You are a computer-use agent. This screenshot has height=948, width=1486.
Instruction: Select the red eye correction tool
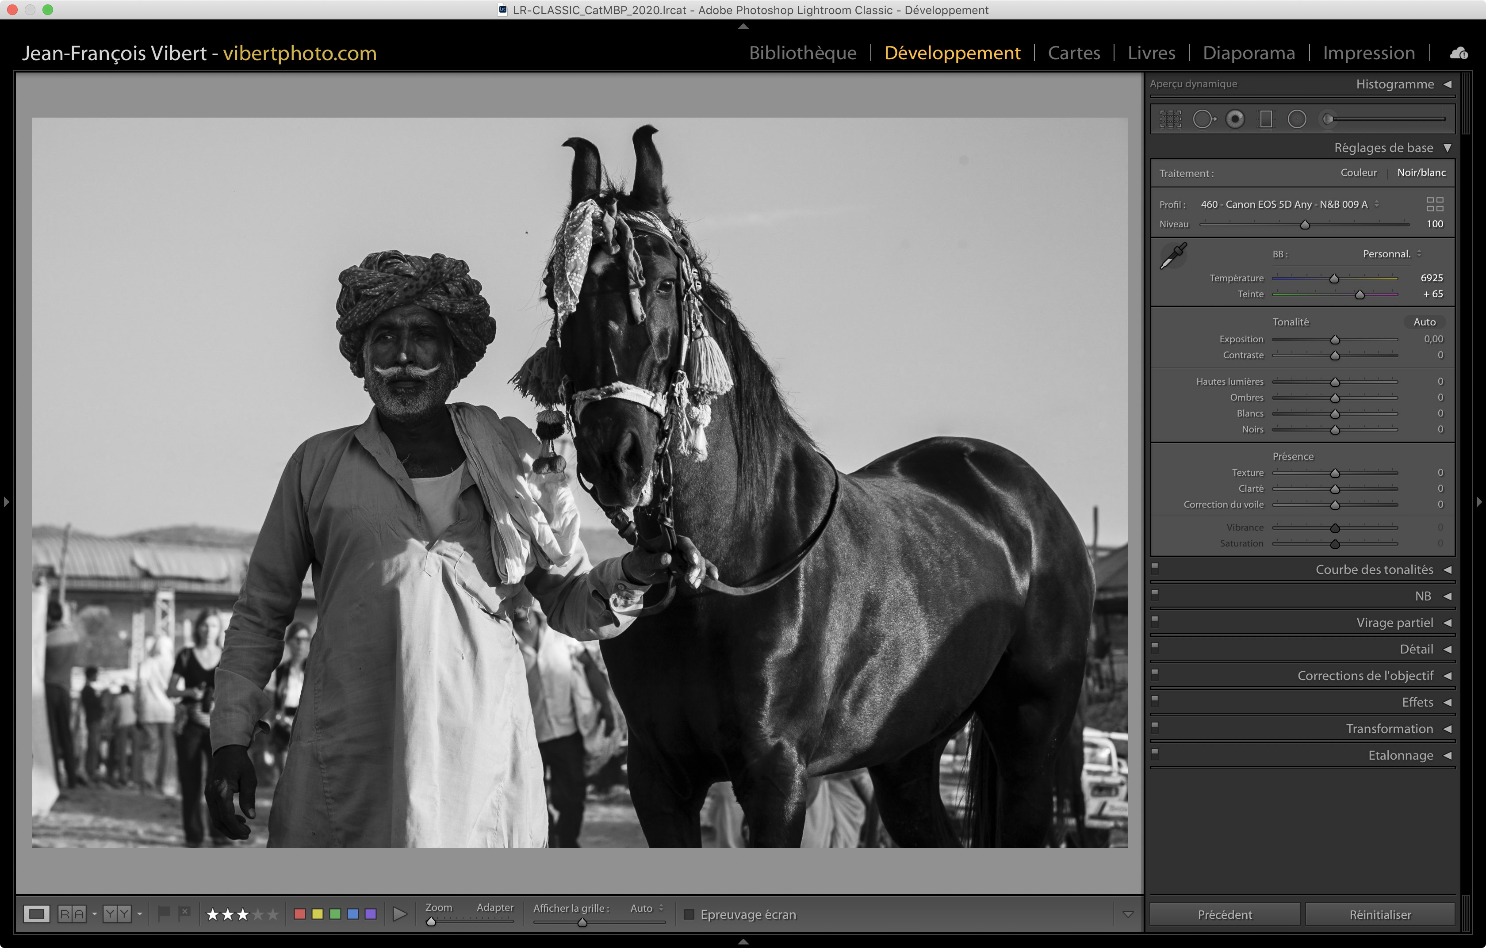point(1235,119)
